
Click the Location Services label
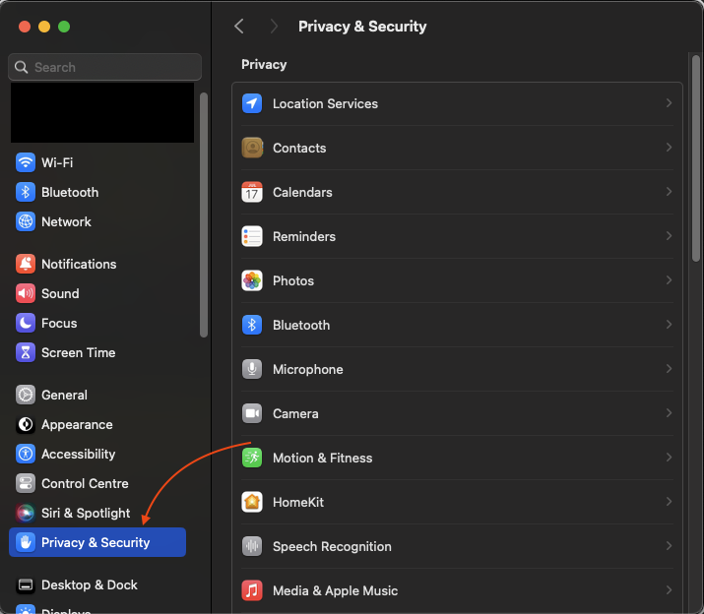(325, 103)
